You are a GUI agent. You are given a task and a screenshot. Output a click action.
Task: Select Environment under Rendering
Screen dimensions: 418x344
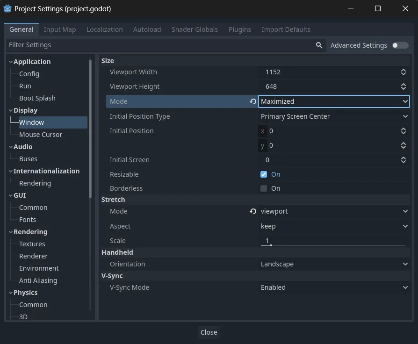click(39, 268)
